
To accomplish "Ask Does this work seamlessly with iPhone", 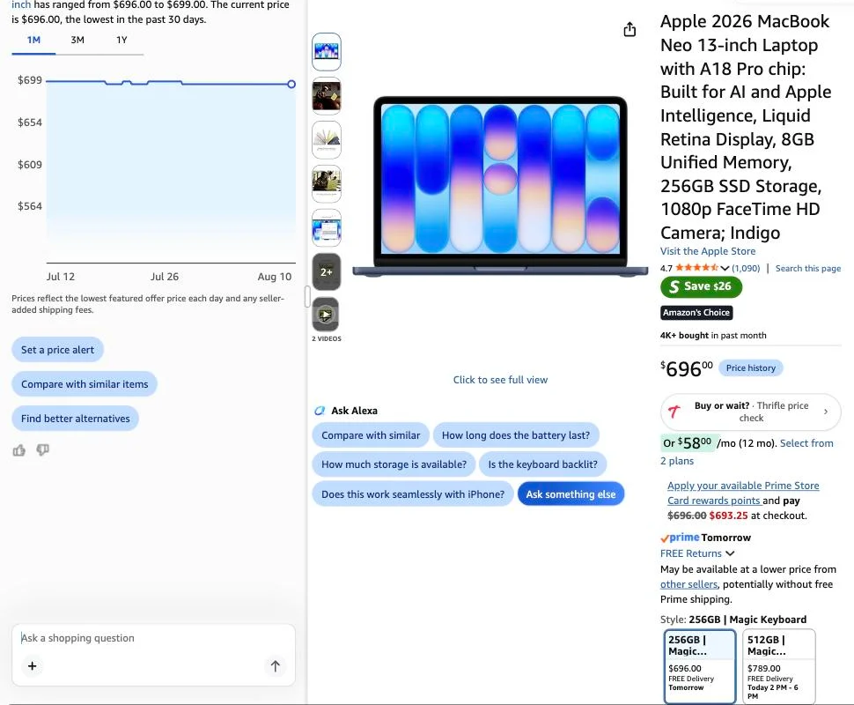I will pyautogui.click(x=413, y=494).
